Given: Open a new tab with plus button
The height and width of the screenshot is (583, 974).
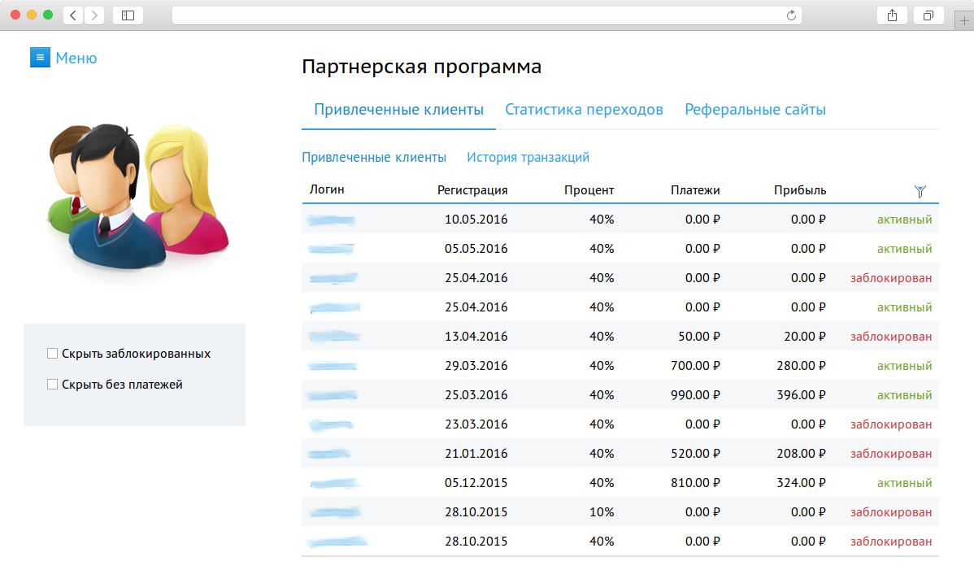Looking at the screenshot, I should click(964, 22).
